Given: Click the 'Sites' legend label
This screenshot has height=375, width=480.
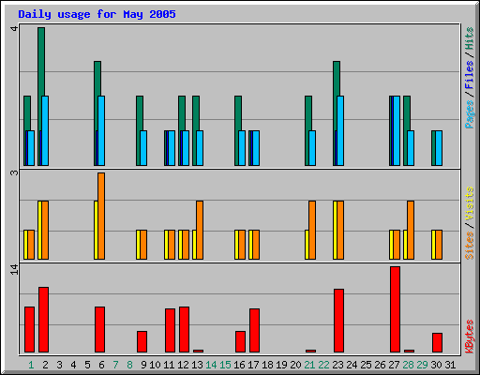Looking at the screenshot, I should coord(469,246).
